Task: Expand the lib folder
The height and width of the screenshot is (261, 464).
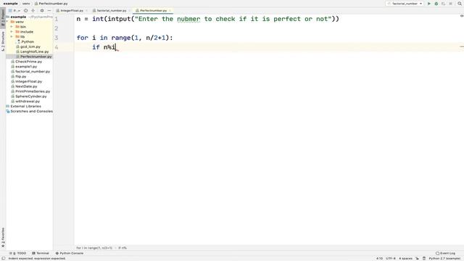Action: (12, 37)
